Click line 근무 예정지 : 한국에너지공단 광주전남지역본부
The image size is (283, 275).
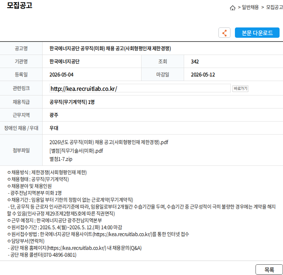point(55,220)
